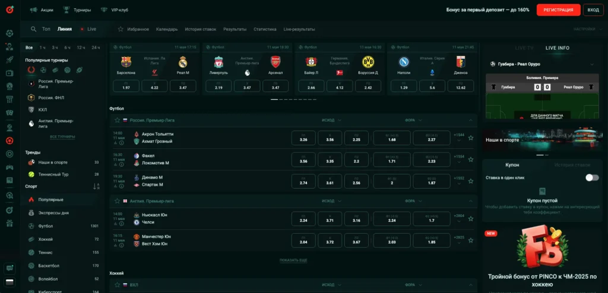Click the sort A-Я icon beside Спорт
Screen dimensions: 608x293
(96, 186)
